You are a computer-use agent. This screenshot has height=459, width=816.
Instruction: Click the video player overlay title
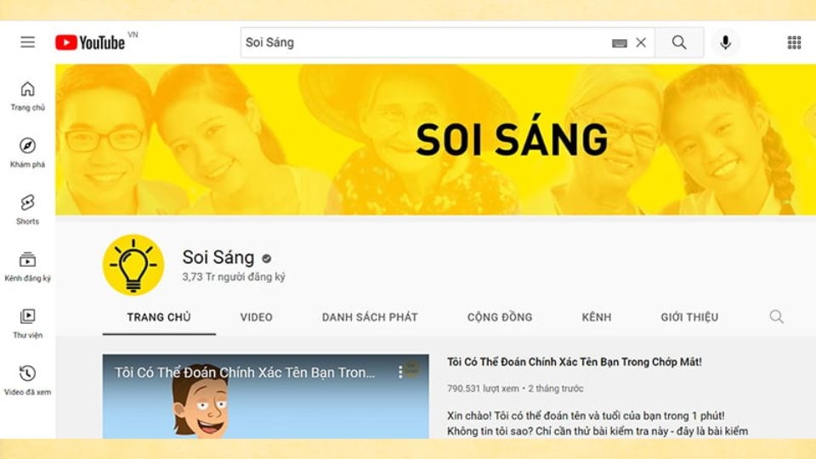point(245,372)
